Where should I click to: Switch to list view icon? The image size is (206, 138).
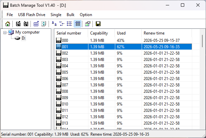coord(69,24)
